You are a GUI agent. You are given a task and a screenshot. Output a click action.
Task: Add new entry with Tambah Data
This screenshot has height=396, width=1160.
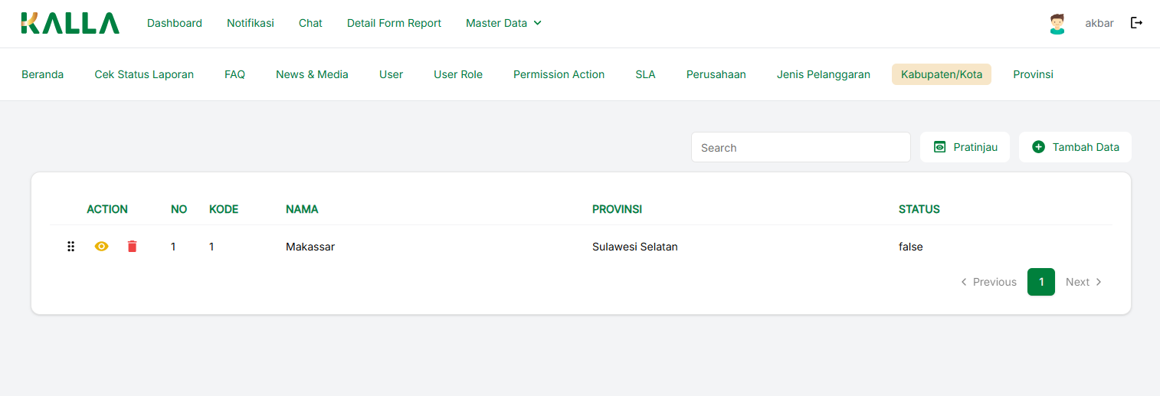click(1075, 147)
